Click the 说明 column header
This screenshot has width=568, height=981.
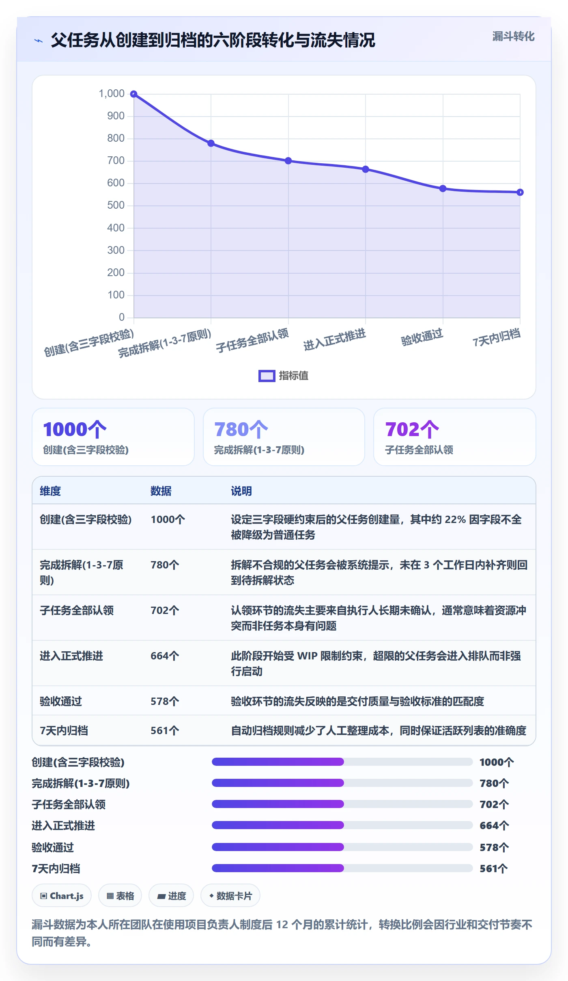241,491
